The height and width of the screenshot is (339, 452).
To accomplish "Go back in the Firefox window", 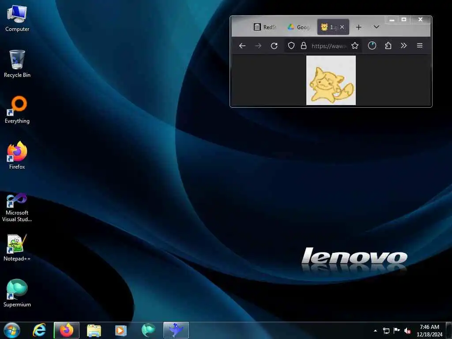I will pyautogui.click(x=242, y=45).
